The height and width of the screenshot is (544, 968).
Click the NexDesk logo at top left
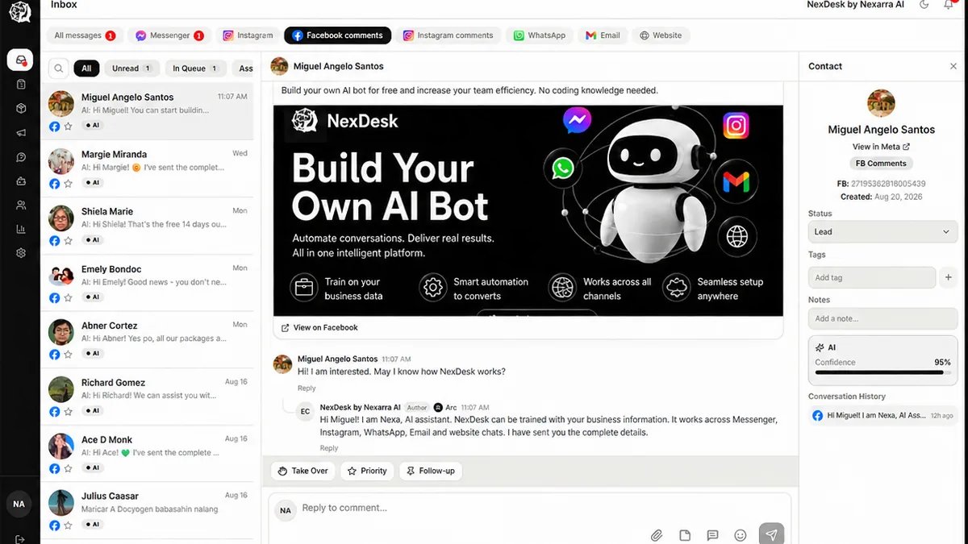tap(19, 11)
